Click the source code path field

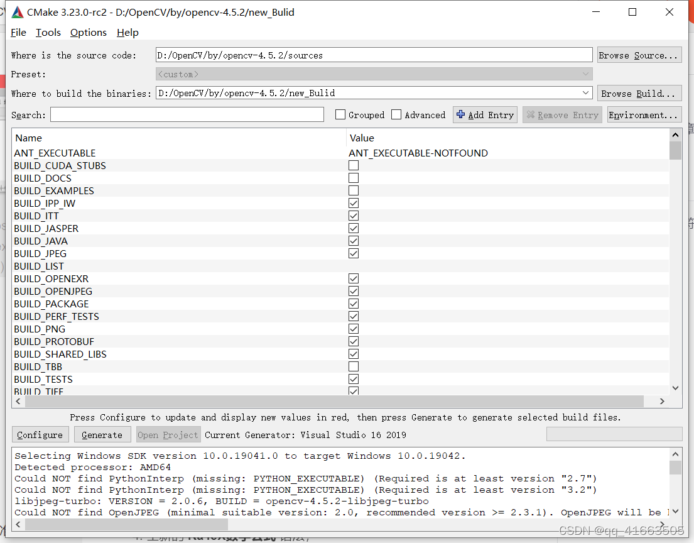(374, 55)
